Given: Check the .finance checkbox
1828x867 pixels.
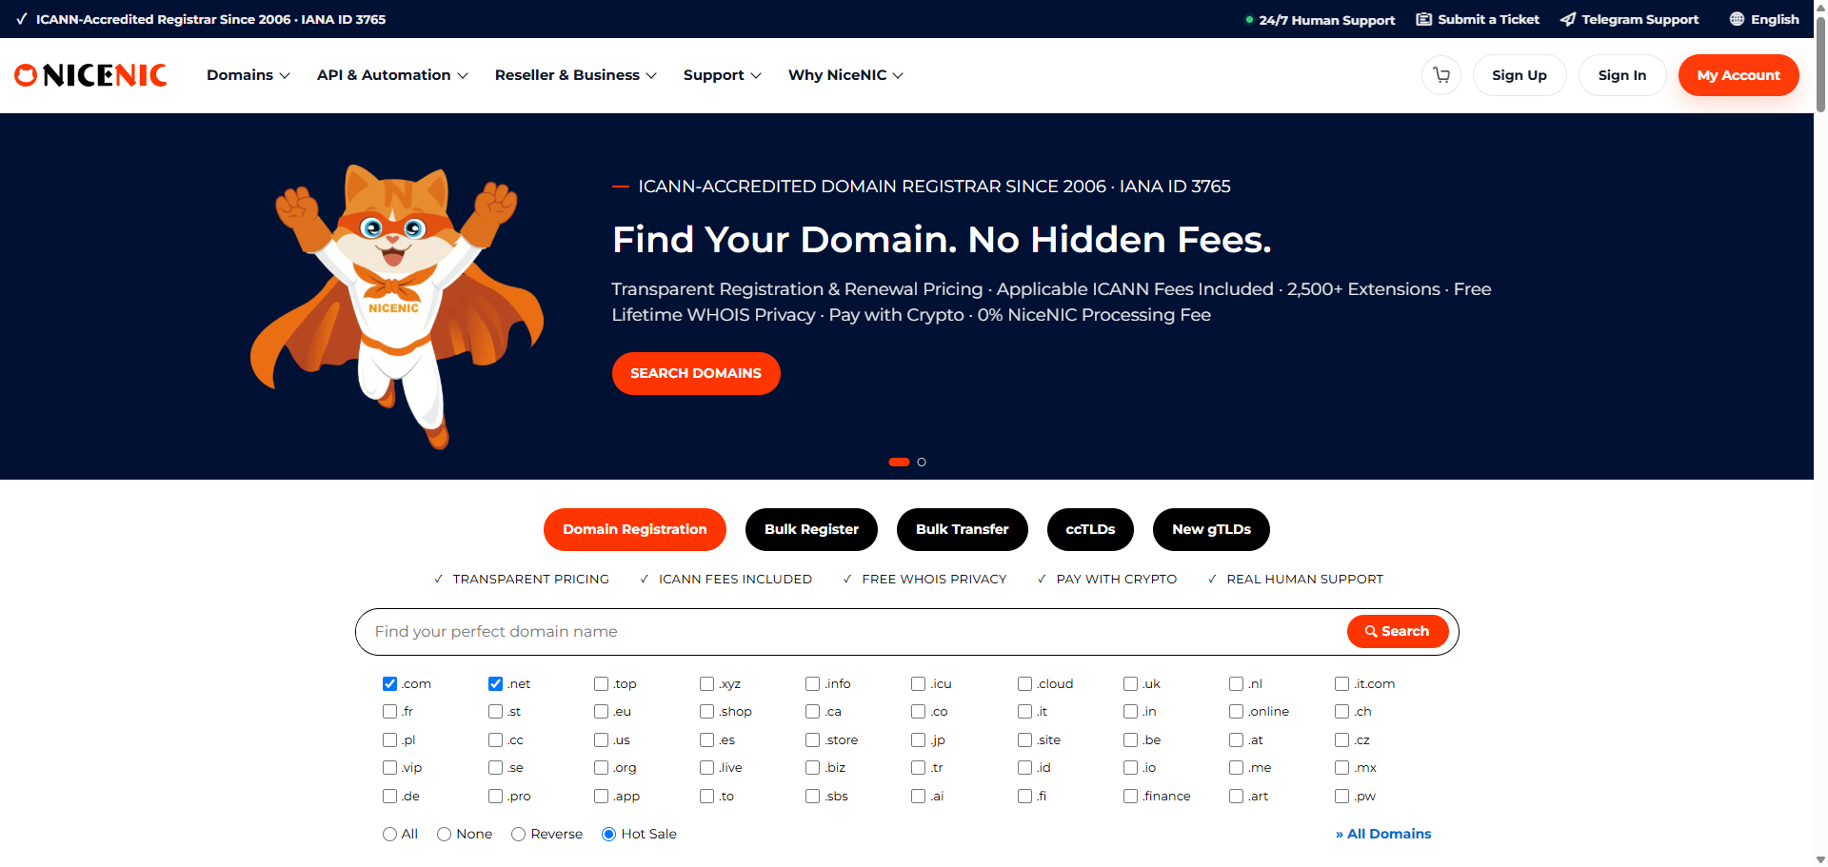Looking at the screenshot, I should (x=1130, y=796).
